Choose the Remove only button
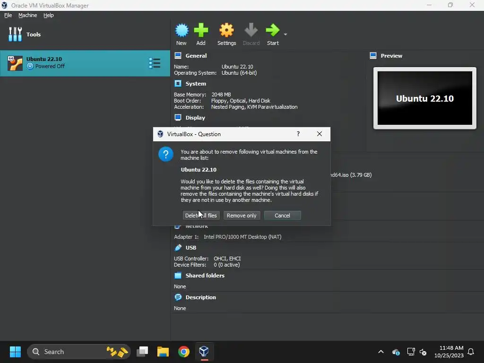Image resolution: width=484 pixels, height=363 pixels. [x=242, y=216]
